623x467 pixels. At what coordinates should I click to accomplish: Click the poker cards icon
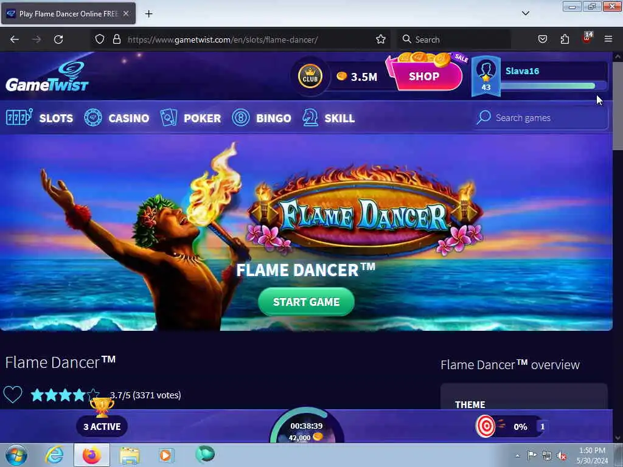(x=169, y=118)
